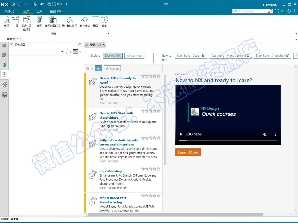Toggle the Starred filter
The height and width of the screenshot is (223, 298).
click(112, 68)
